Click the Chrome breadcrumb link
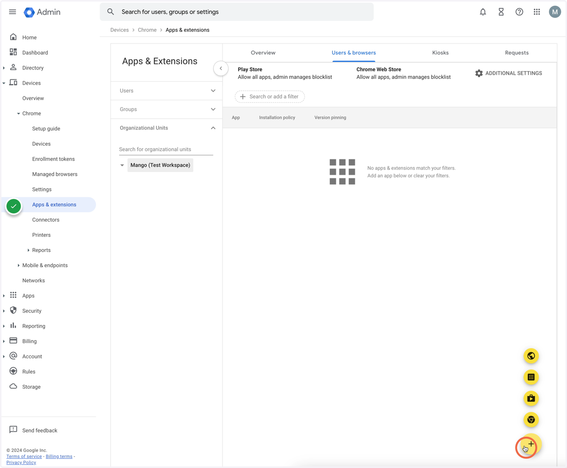Image resolution: width=567 pixels, height=468 pixels. 147,30
